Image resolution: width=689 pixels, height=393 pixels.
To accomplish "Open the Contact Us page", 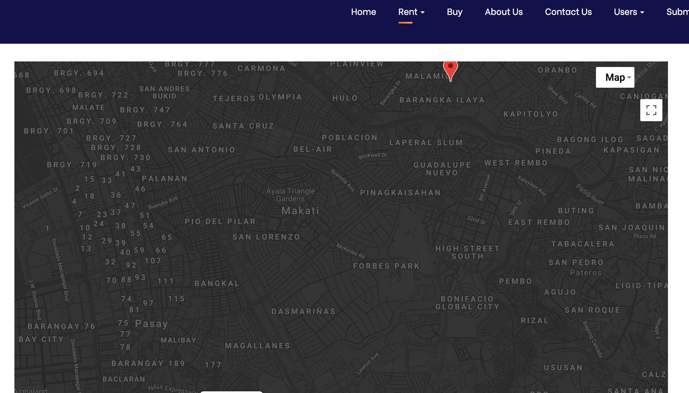I will (x=568, y=12).
